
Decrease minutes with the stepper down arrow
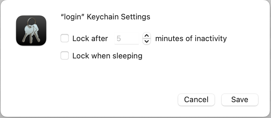click(147, 41)
